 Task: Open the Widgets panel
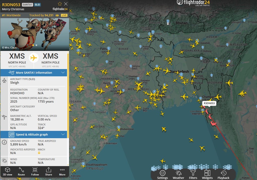pyautogui.click(x=207, y=175)
